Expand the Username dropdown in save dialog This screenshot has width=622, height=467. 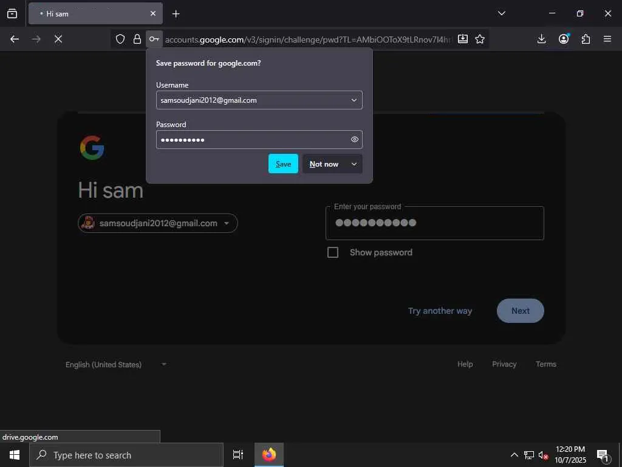(354, 100)
